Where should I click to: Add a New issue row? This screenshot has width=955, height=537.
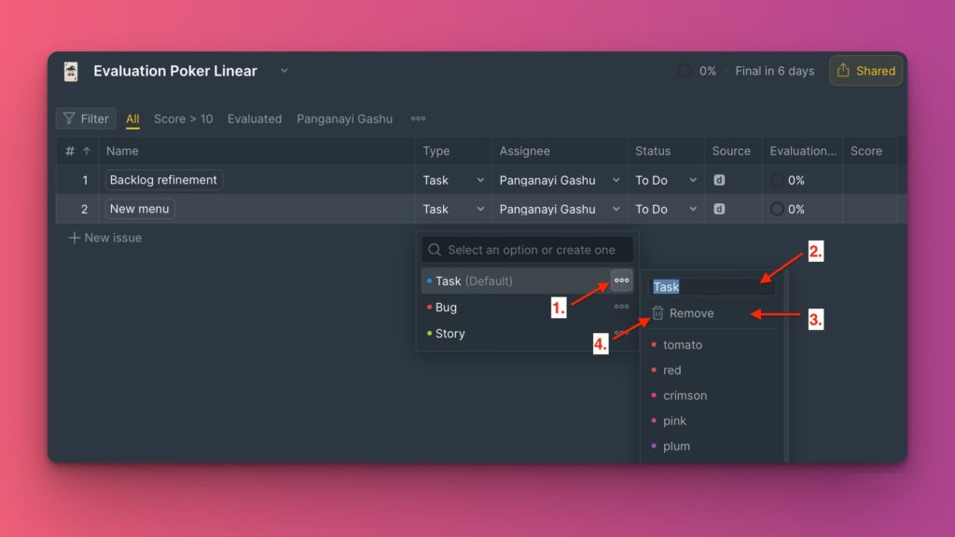click(104, 238)
